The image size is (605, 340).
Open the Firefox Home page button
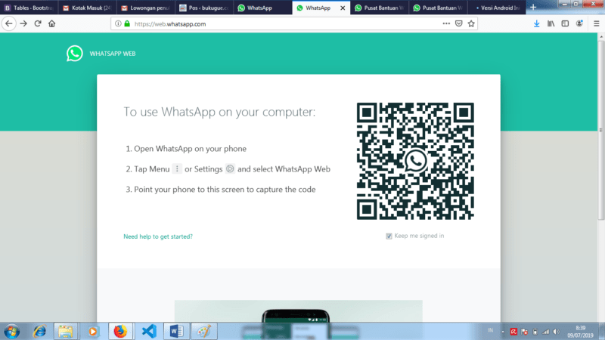coord(51,23)
